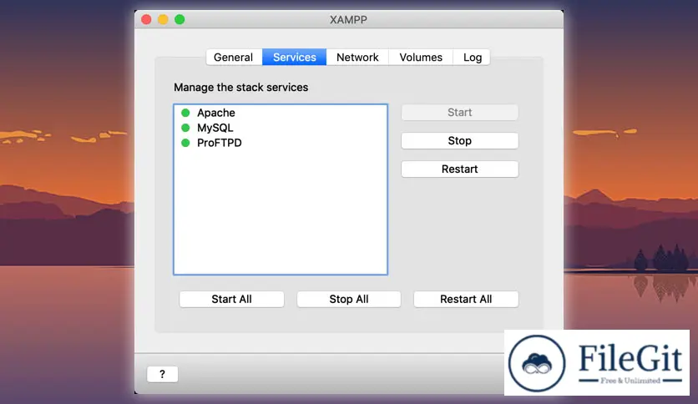This screenshot has height=404, width=698.
Task: Click the disabled Start button
Action: (x=459, y=113)
